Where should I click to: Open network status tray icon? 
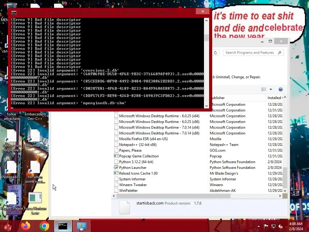pos(273,226)
